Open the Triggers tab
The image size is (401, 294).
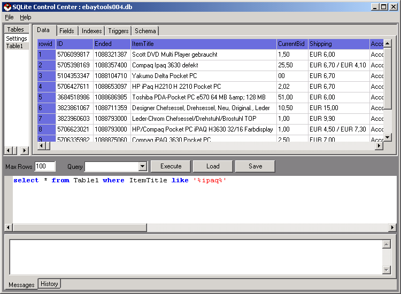click(118, 31)
